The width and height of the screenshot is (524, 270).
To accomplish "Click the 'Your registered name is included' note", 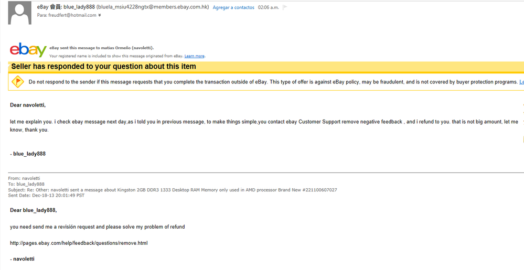I will pyautogui.click(x=116, y=56).
